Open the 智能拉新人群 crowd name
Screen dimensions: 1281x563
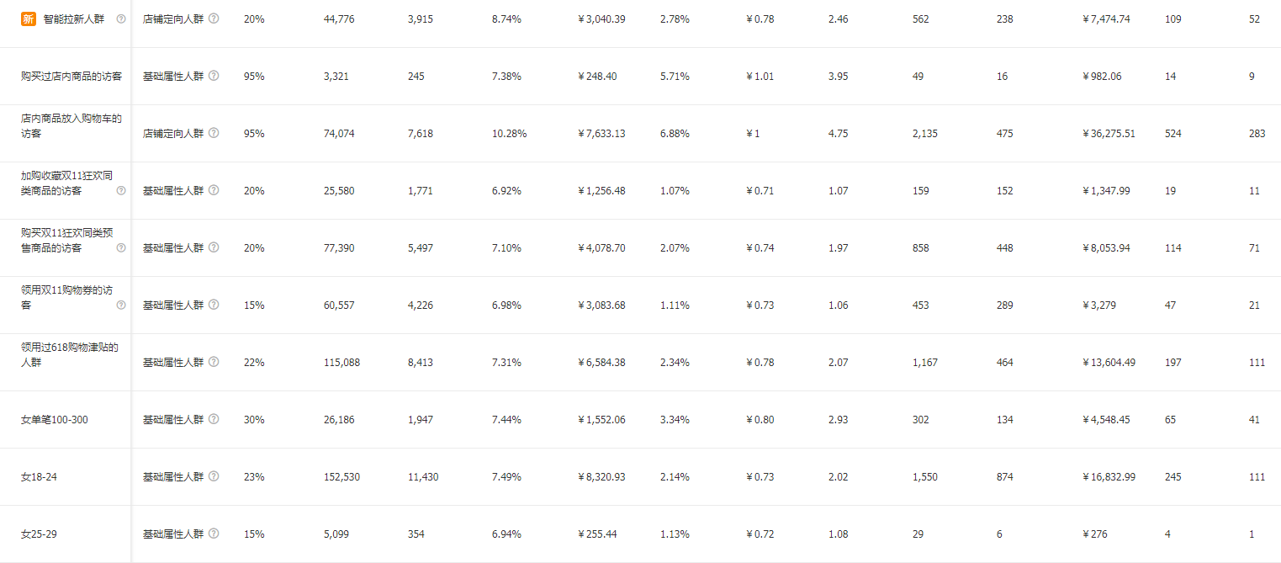74,19
